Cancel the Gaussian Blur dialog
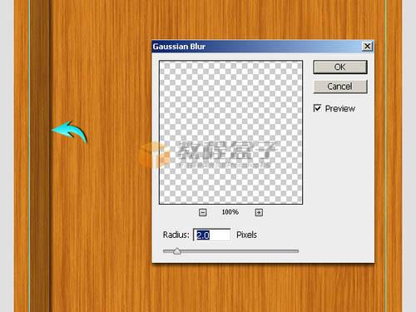The height and width of the screenshot is (312, 416). coord(340,87)
